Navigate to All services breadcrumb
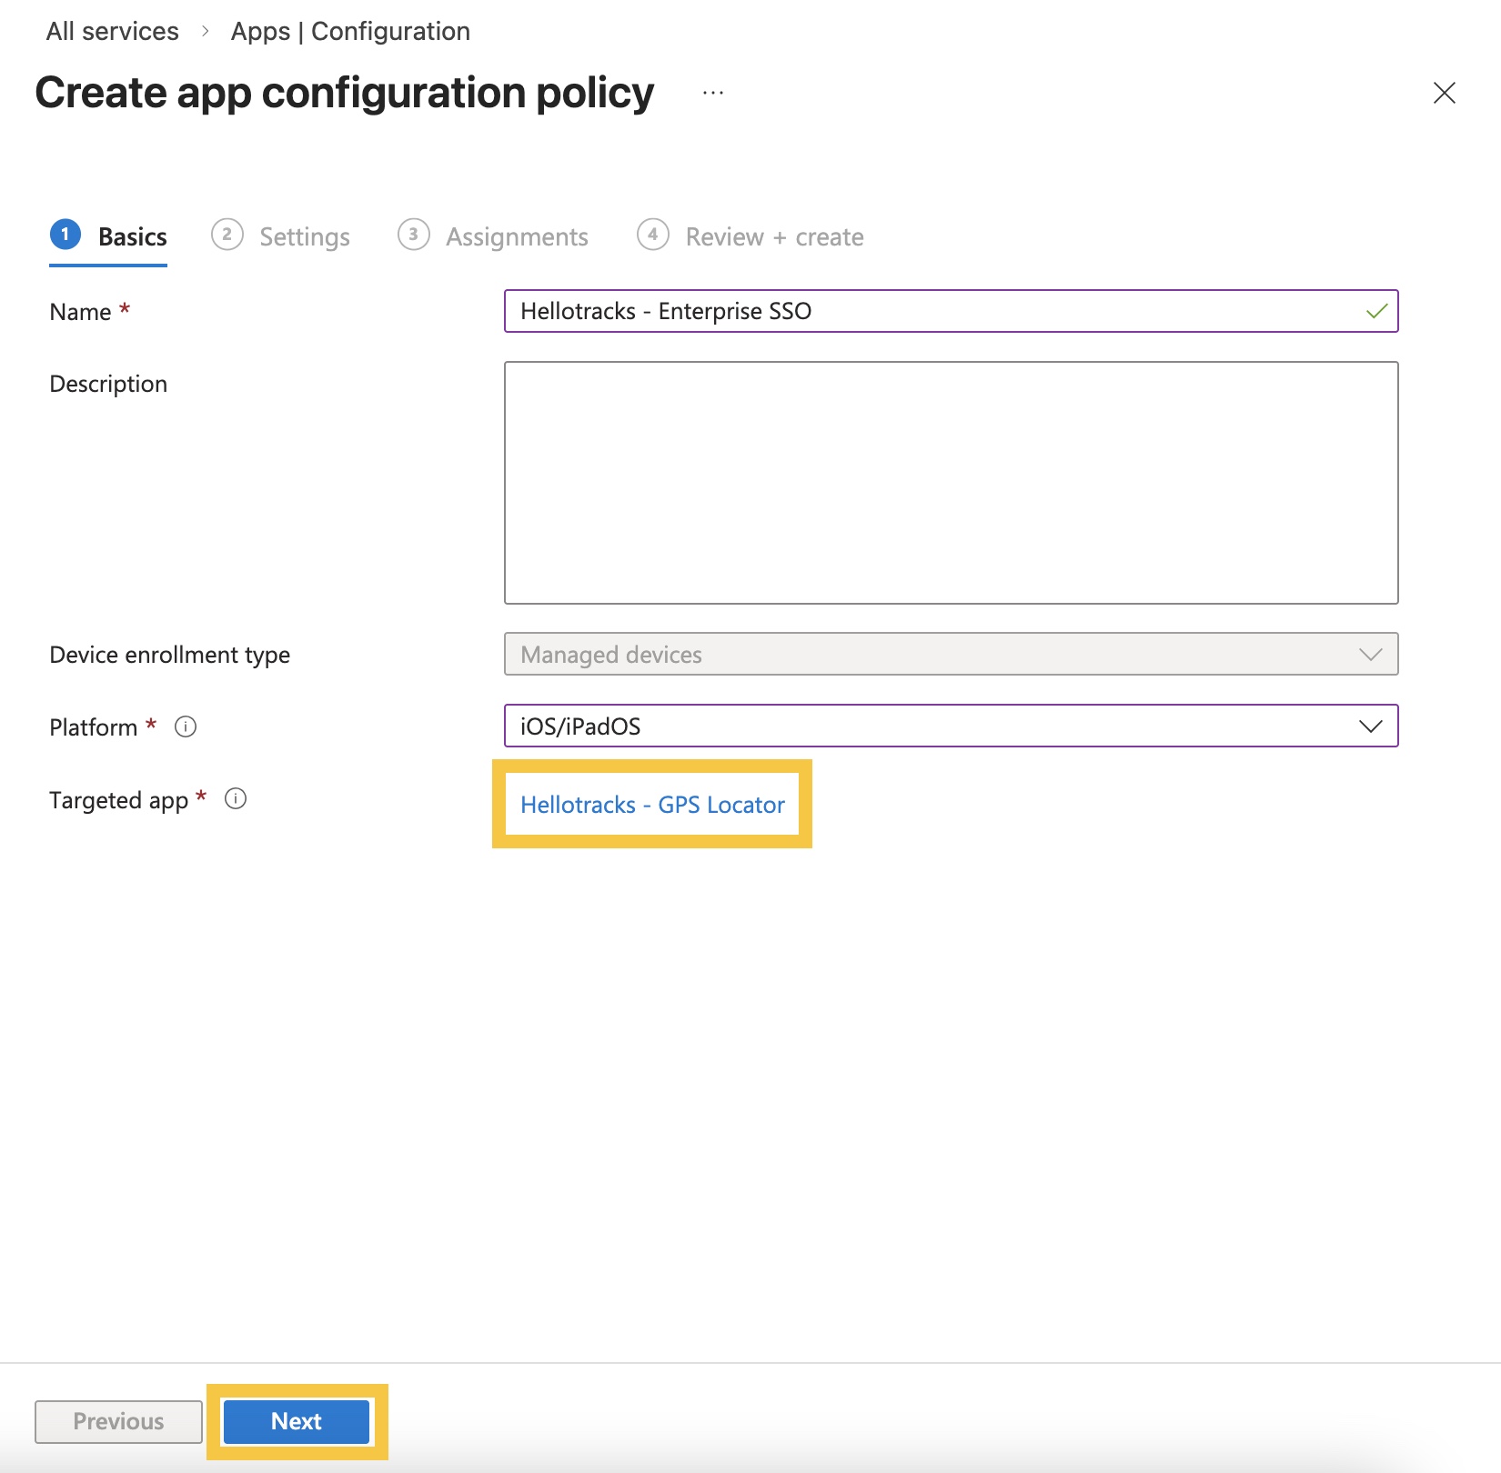The image size is (1501, 1473). click(113, 31)
